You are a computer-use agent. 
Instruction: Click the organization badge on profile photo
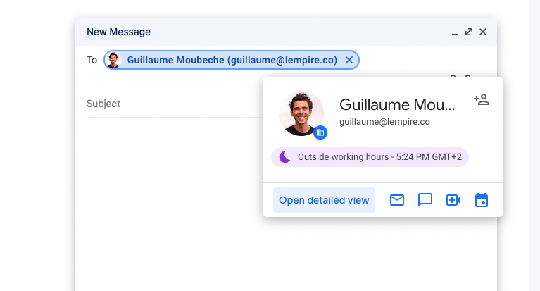pyautogui.click(x=320, y=132)
